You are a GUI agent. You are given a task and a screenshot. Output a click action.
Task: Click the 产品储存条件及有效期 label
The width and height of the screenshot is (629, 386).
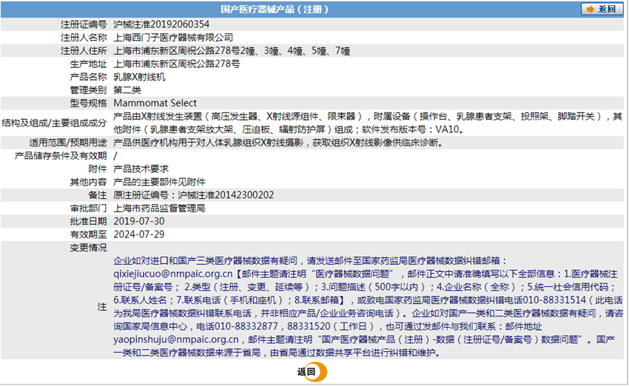[x=61, y=156]
